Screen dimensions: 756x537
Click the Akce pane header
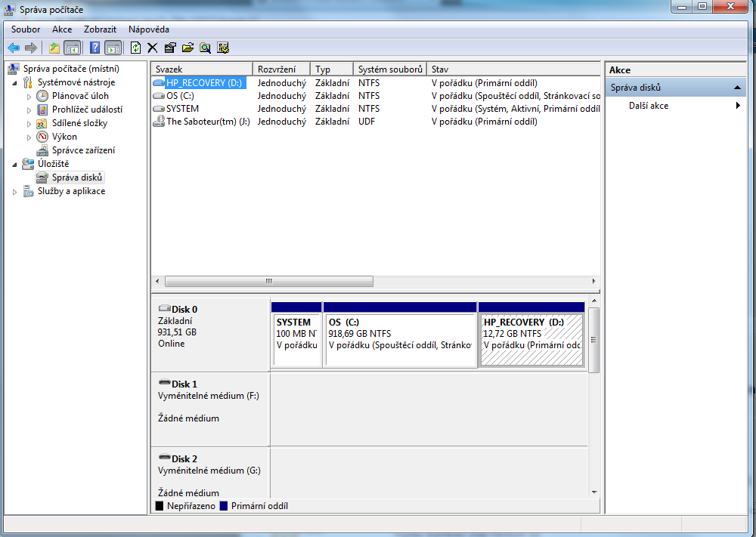coord(675,69)
